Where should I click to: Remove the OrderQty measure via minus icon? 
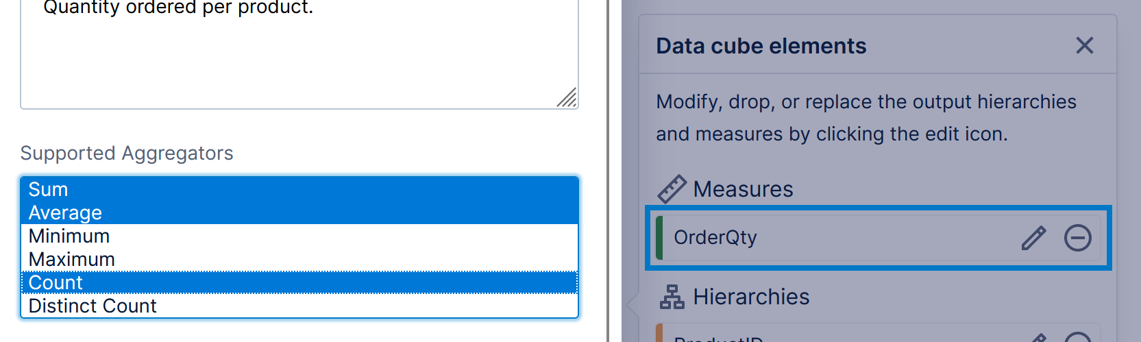(1077, 238)
